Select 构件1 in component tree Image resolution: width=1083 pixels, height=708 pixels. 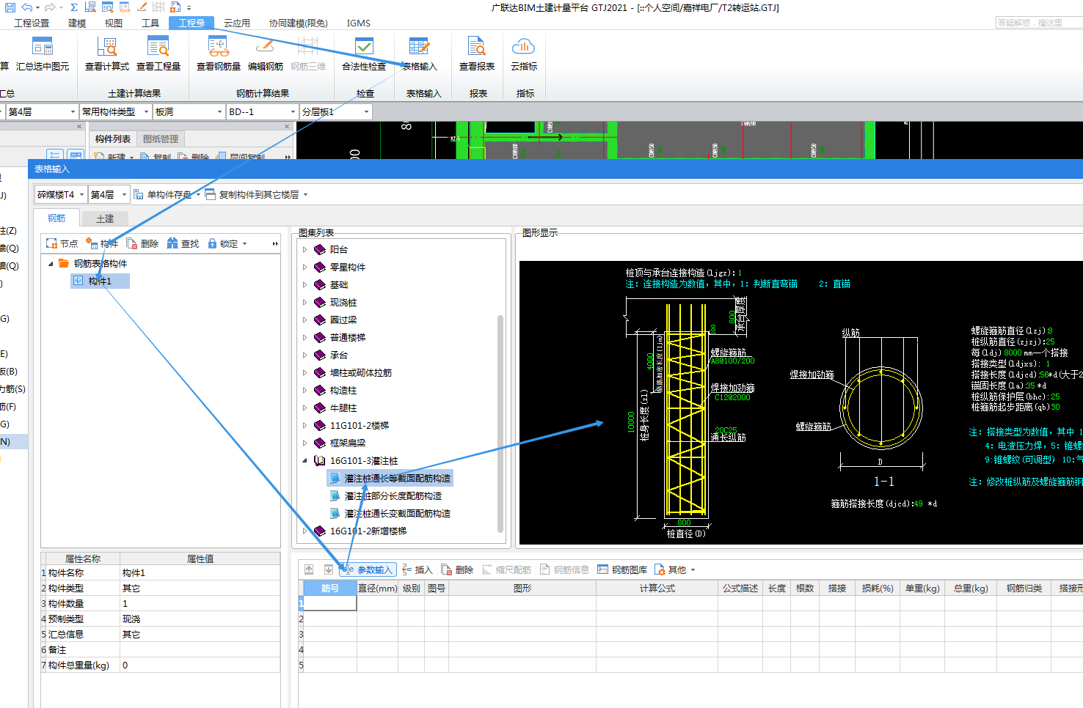pos(100,281)
